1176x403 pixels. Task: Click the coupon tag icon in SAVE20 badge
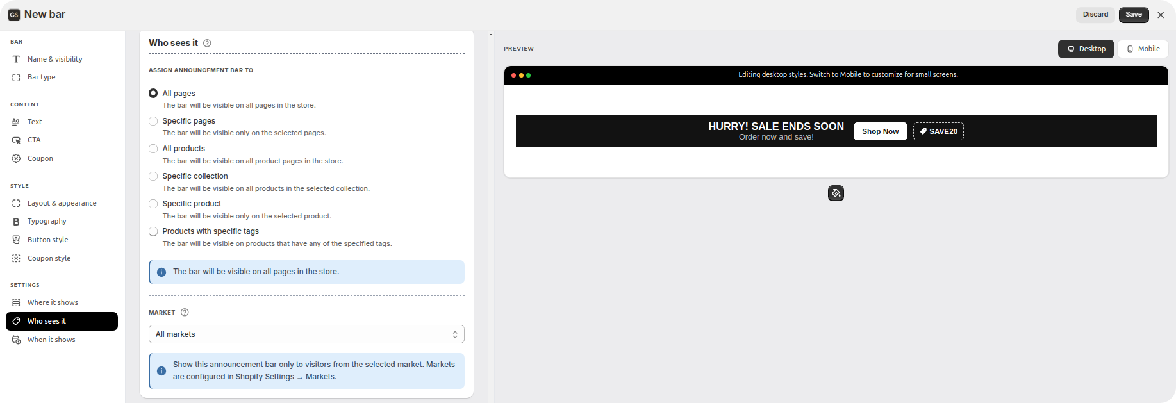pos(923,131)
